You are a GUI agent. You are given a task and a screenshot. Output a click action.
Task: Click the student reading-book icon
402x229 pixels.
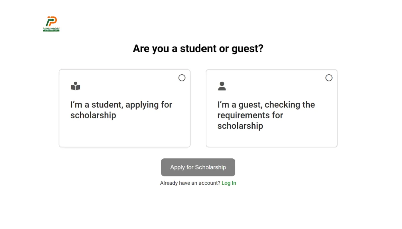(x=76, y=86)
